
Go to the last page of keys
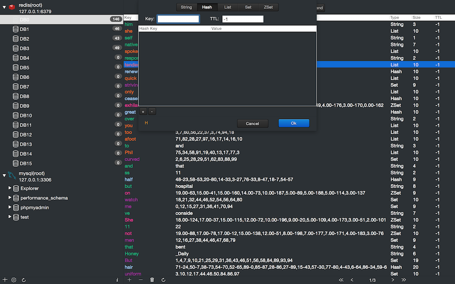tap(404, 280)
